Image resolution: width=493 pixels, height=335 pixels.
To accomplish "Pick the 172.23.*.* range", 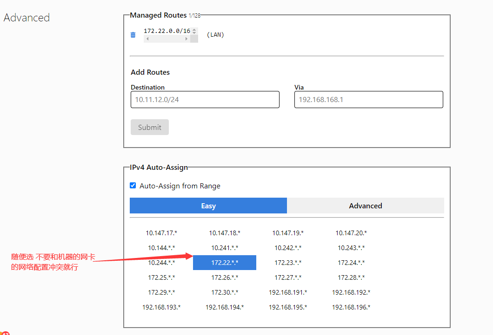I will tap(288, 263).
